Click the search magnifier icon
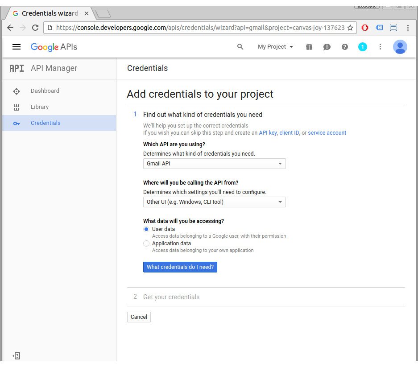Viewport: 418px width, 367px height. (x=240, y=47)
